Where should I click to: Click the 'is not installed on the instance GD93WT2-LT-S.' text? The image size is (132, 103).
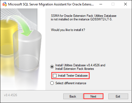81,19
